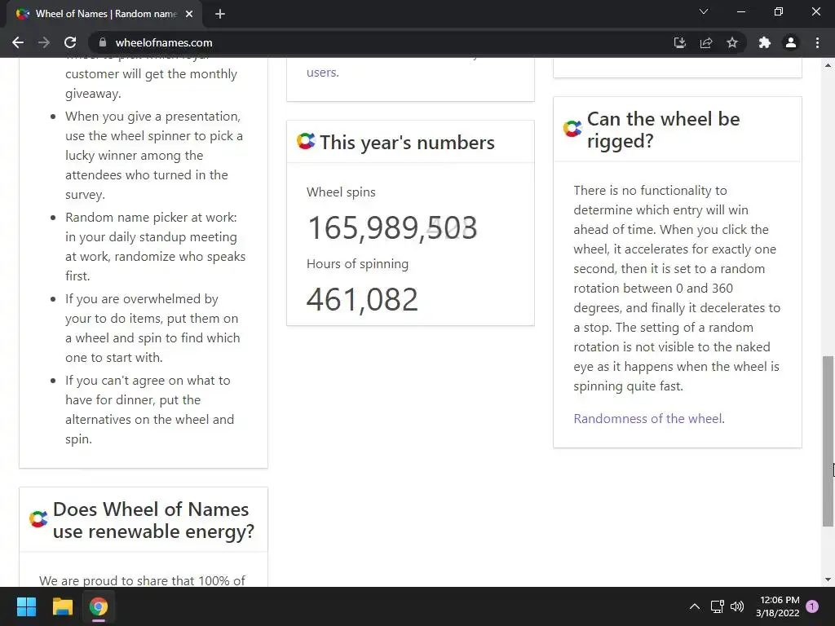Screen dimensions: 835x626
Task: Click the wheelofnames.com address bar
Action: [x=373, y=42]
